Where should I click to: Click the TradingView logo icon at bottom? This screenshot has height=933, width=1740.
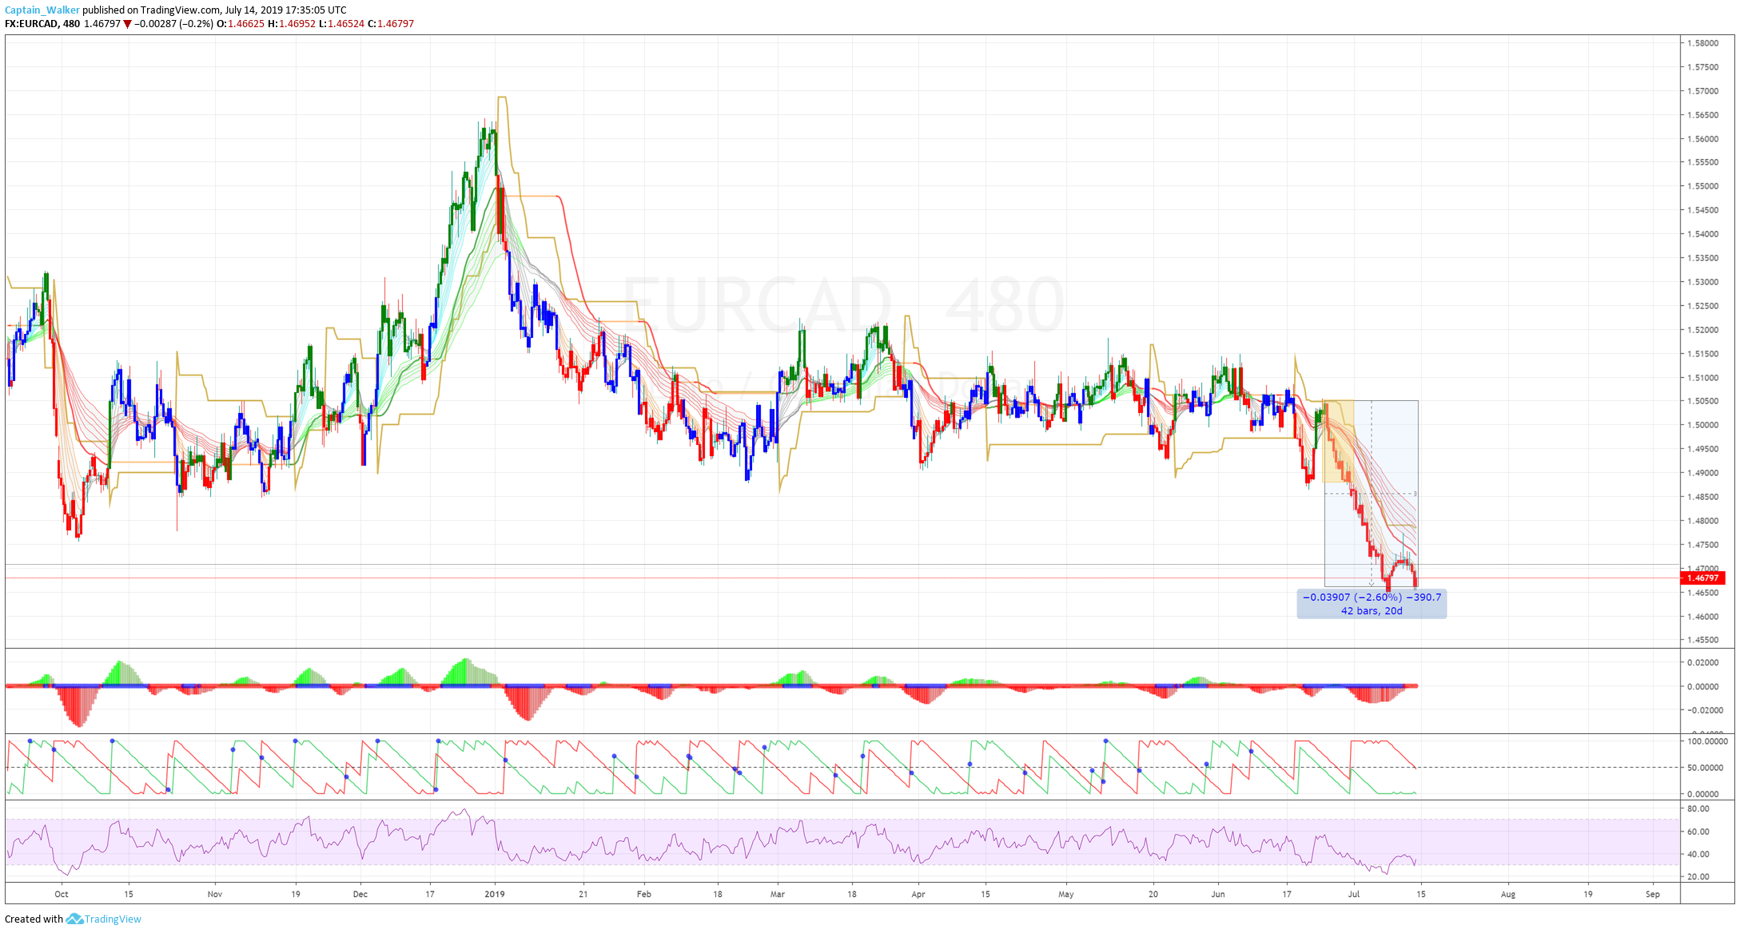point(74,919)
